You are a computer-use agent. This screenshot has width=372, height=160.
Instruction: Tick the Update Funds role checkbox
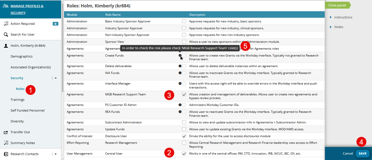pyautogui.click(x=184, y=129)
